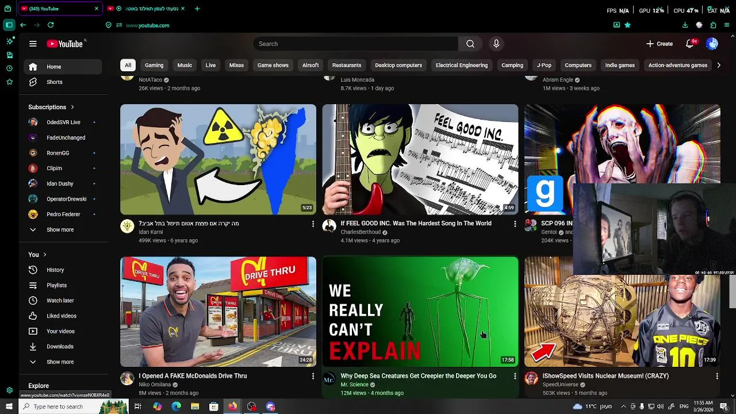Open watch History
The width and height of the screenshot is (736, 414).
(x=63, y=270)
